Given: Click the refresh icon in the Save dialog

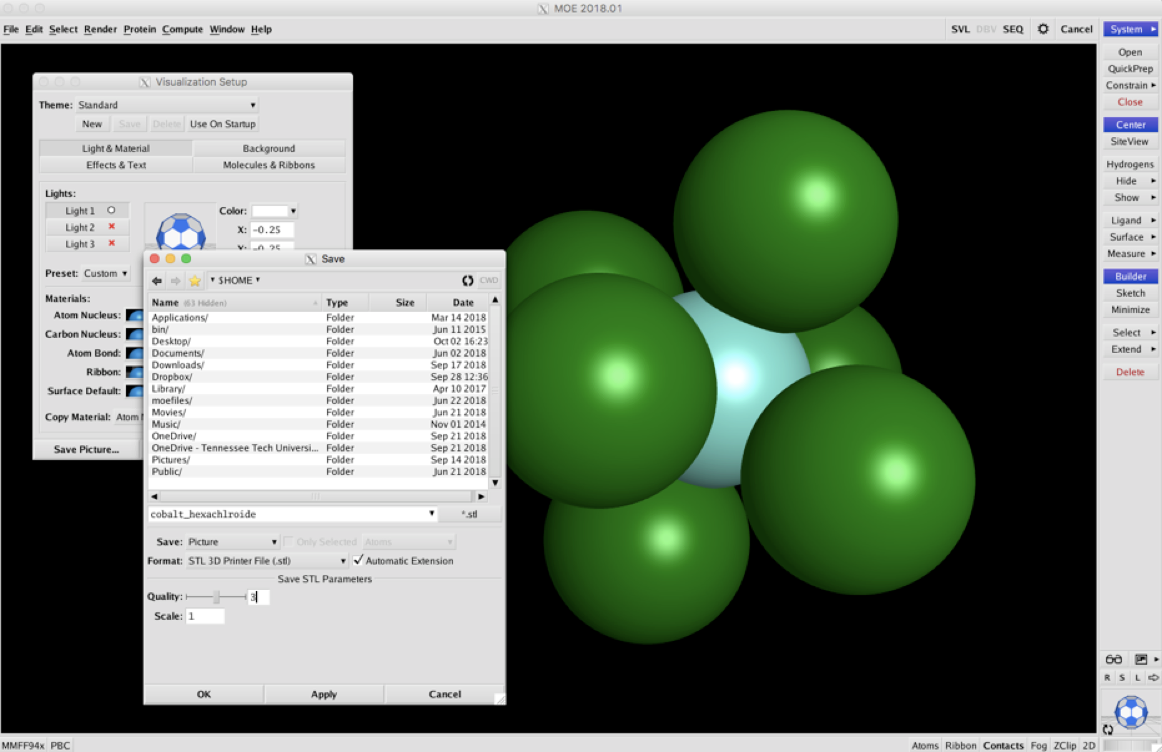Looking at the screenshot, I should click(x=467, y=281).
